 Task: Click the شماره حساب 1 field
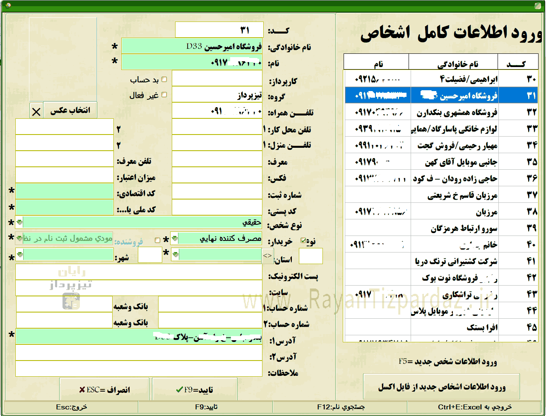(x=210, y=304)
